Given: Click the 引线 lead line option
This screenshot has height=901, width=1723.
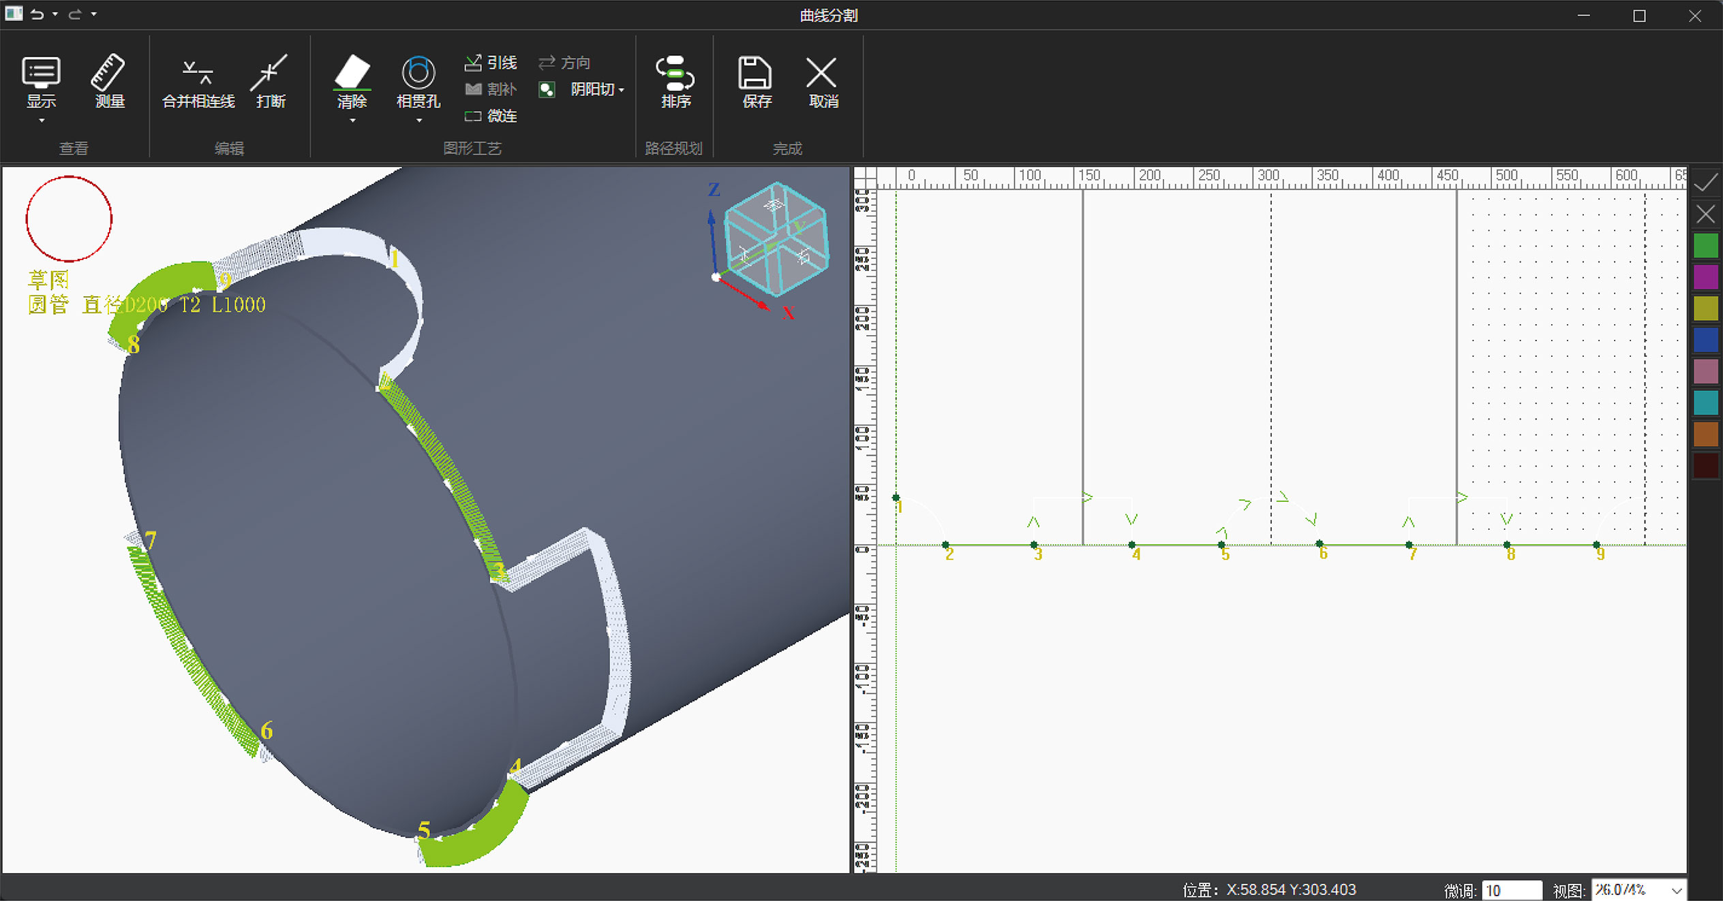Looking at the screenshot, I should click(x=491, y=63).
